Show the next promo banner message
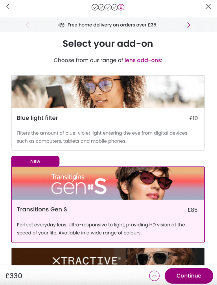The height and width of the screenshot is (285, 217). coord(189,25)
